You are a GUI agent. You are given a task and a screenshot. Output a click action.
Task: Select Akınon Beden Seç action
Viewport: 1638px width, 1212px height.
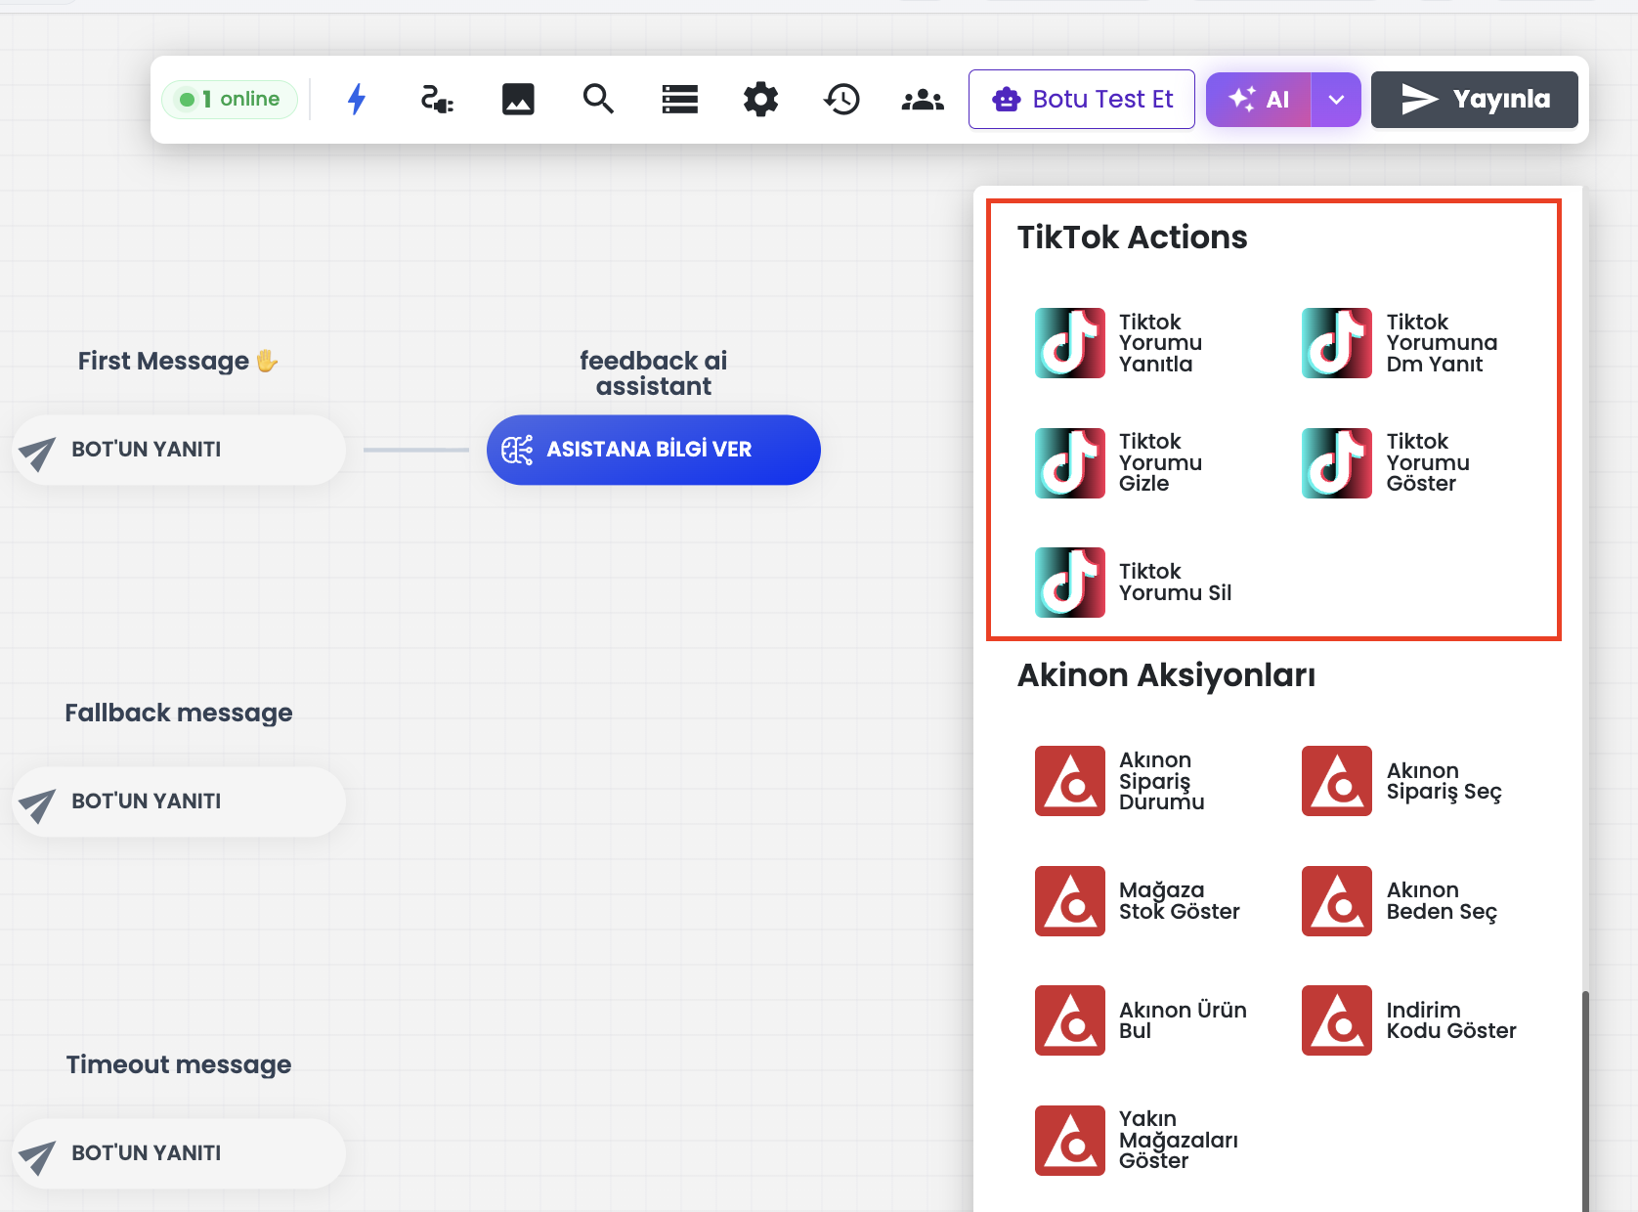click(x=1400, y=900)
